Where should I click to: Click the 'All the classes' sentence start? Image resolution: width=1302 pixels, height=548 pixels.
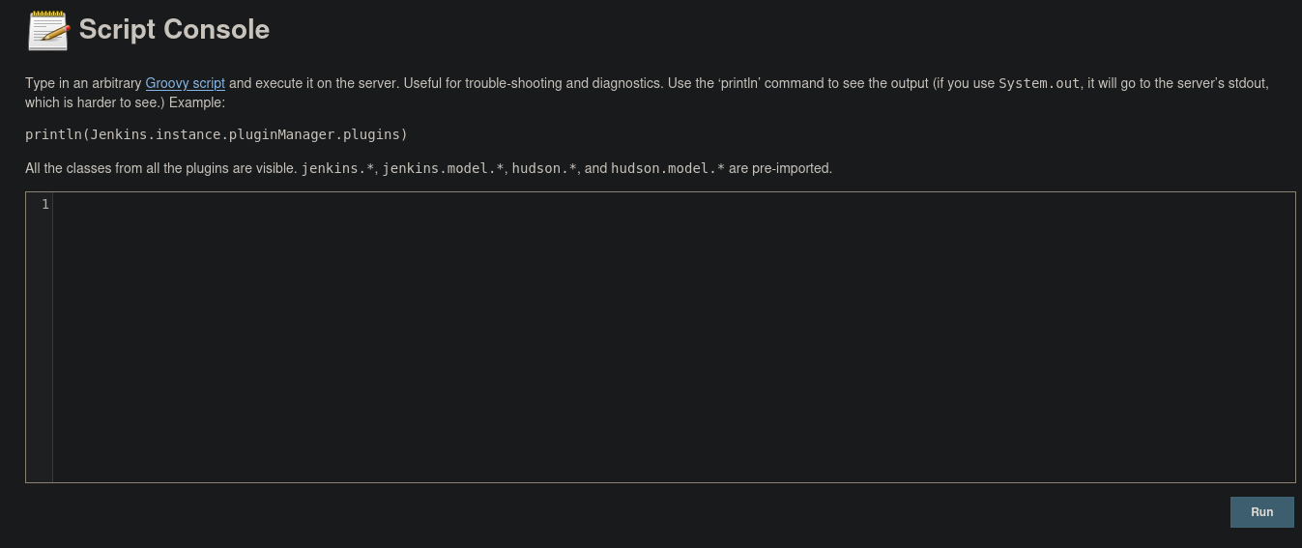(69, 168)
